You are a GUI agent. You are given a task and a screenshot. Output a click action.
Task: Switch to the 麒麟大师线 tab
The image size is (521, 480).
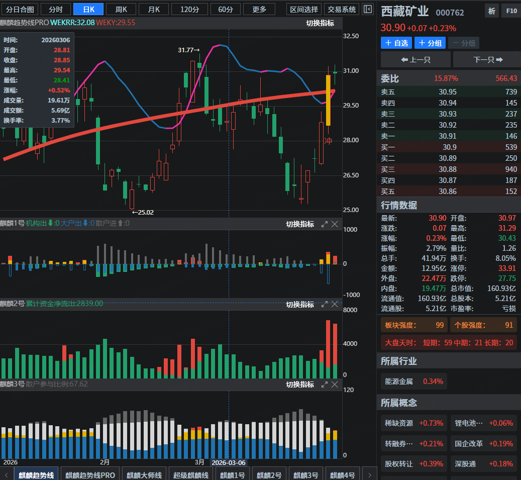(144, 474)
